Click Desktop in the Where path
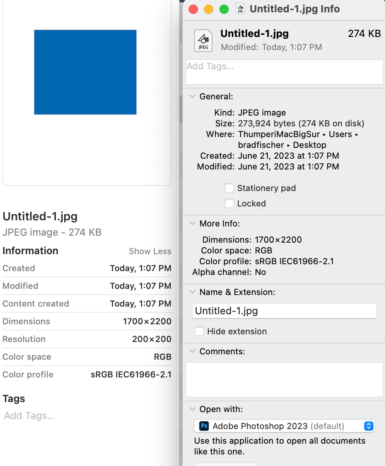Screen dimensions: 385x466 pos(310,145)
